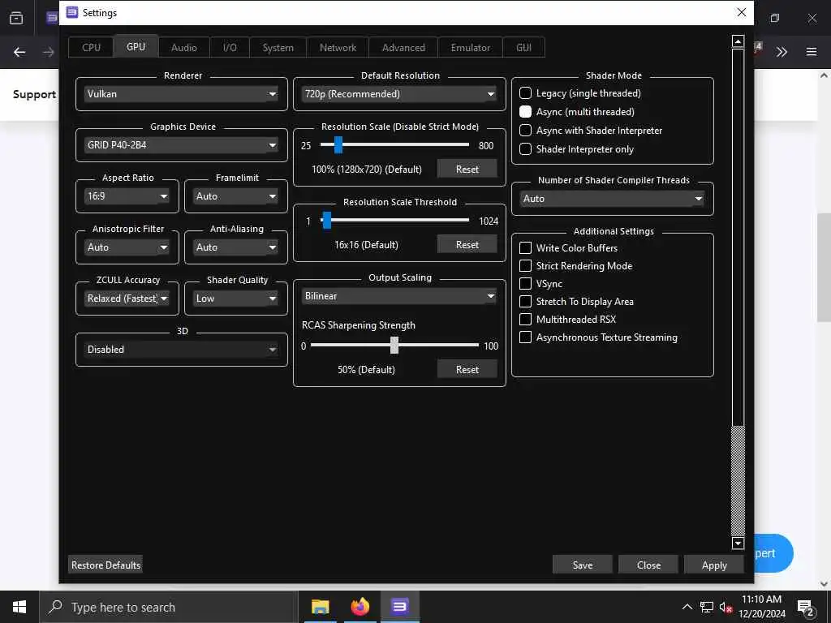
Task: Open Aspect Ratio dropdown
Action: click(x=127, y=196)
